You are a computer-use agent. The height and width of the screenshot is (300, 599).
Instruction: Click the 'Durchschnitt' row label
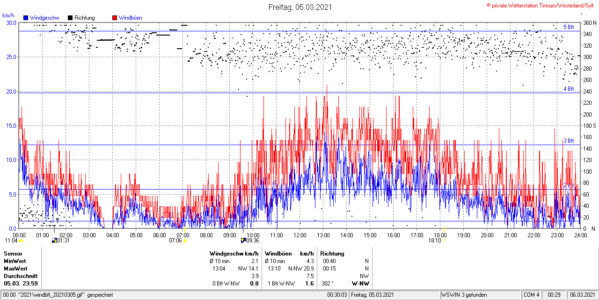pos(20,276)
